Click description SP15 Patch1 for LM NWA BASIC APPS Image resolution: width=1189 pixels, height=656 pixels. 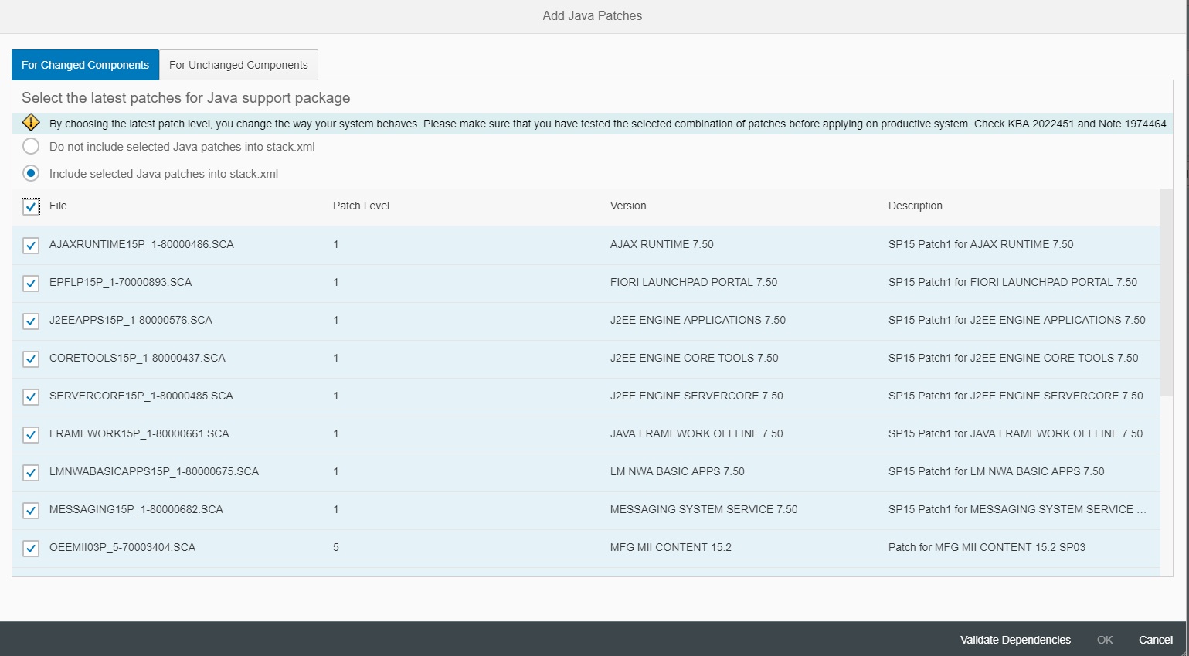pyautogui.click(x=997, y=471)
